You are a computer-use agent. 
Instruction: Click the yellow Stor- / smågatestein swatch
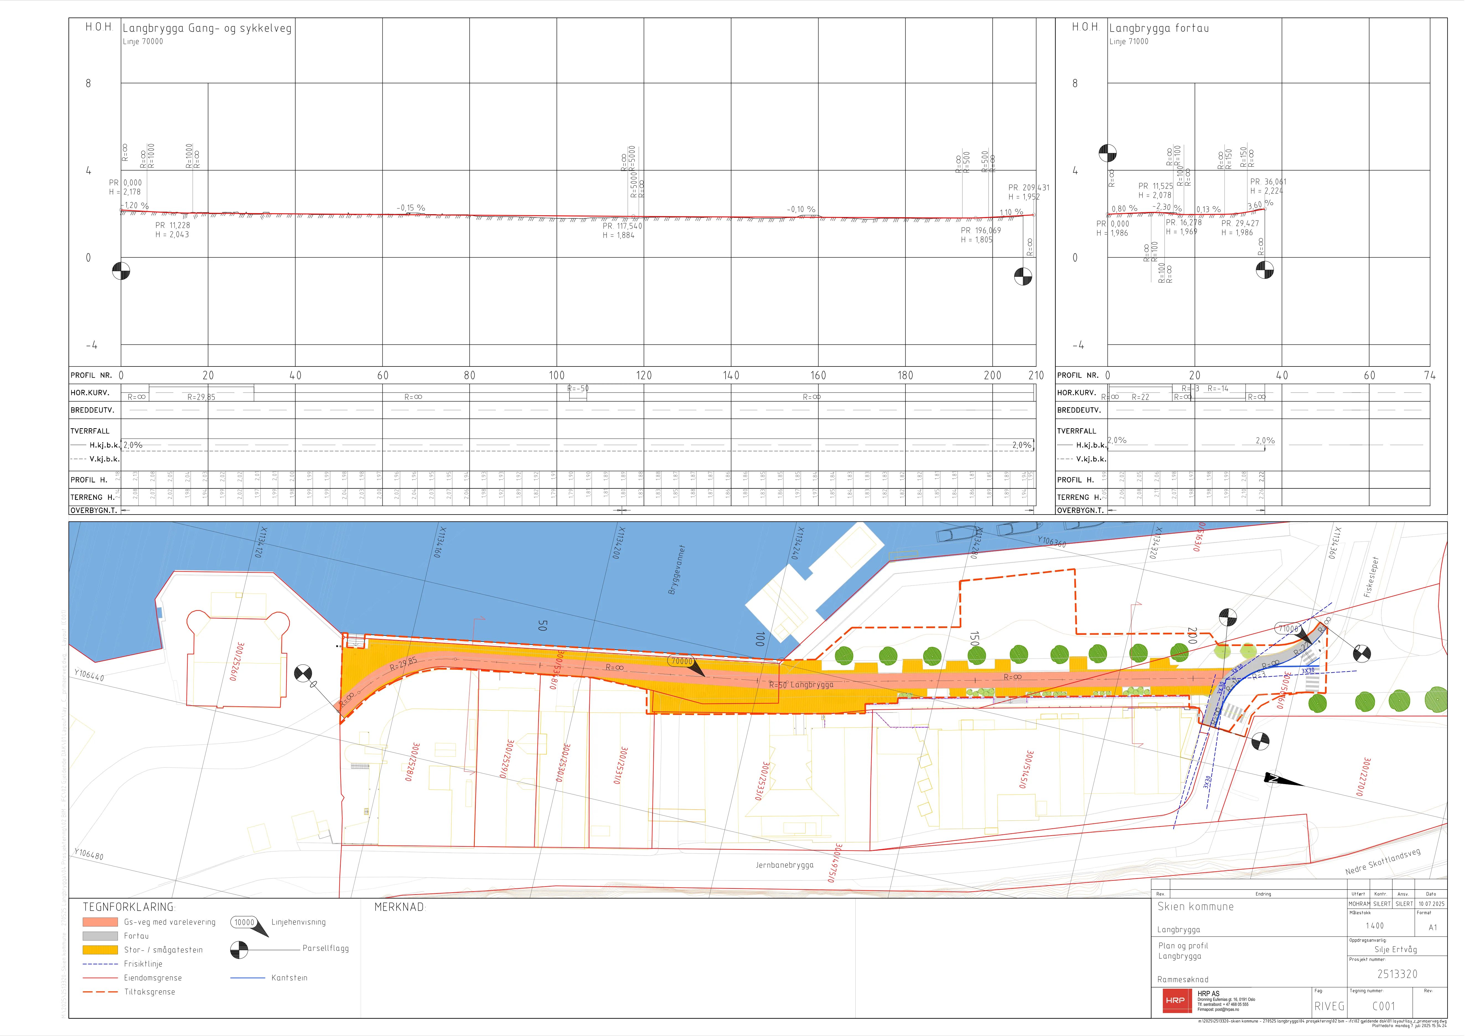100,950
